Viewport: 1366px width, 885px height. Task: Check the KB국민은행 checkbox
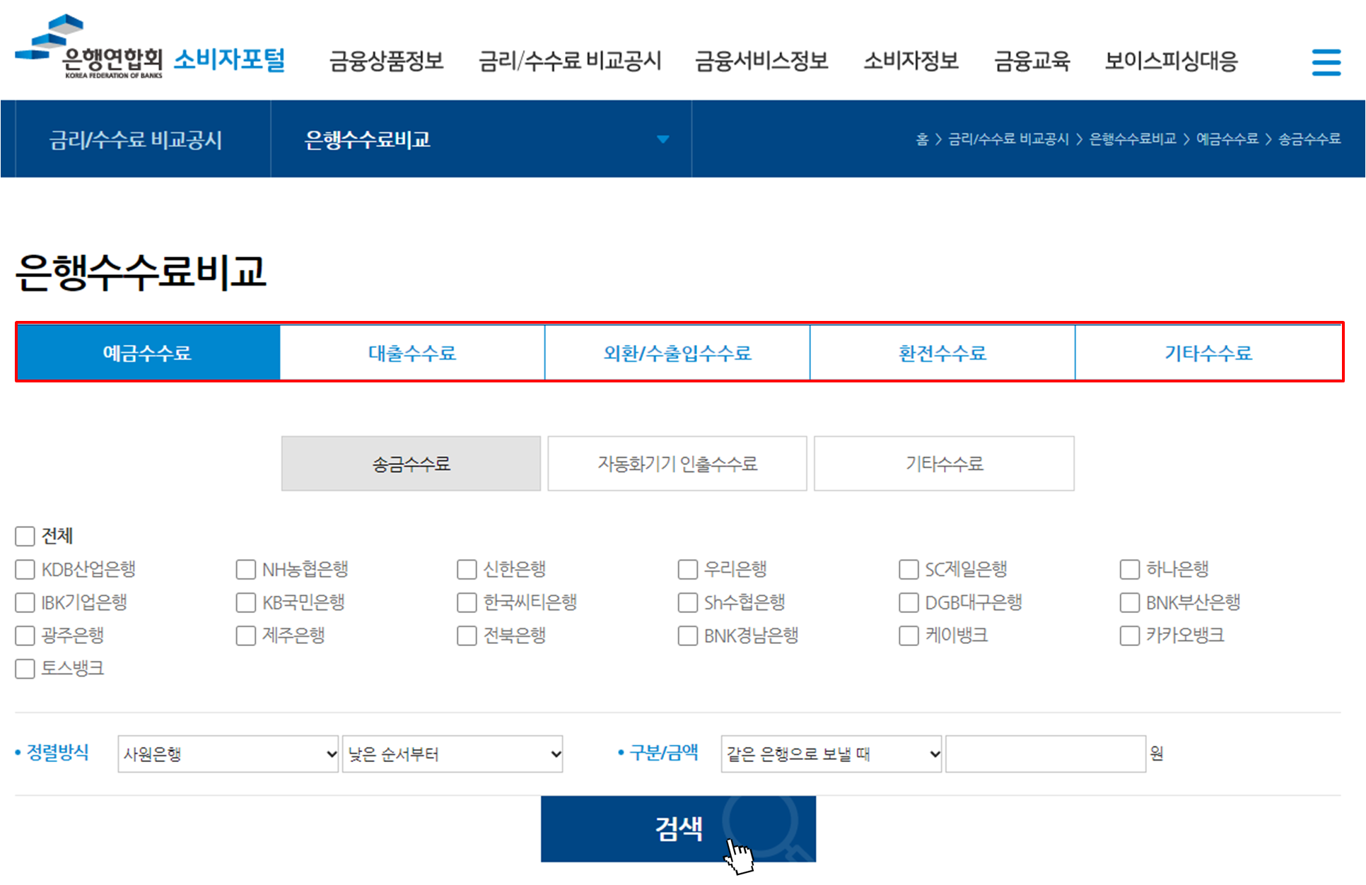(x=245, y=603)
